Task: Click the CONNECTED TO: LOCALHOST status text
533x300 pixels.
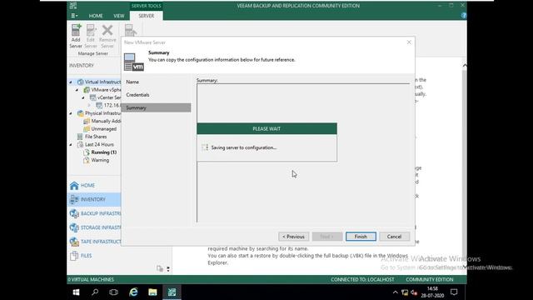Action: [362, 280]
